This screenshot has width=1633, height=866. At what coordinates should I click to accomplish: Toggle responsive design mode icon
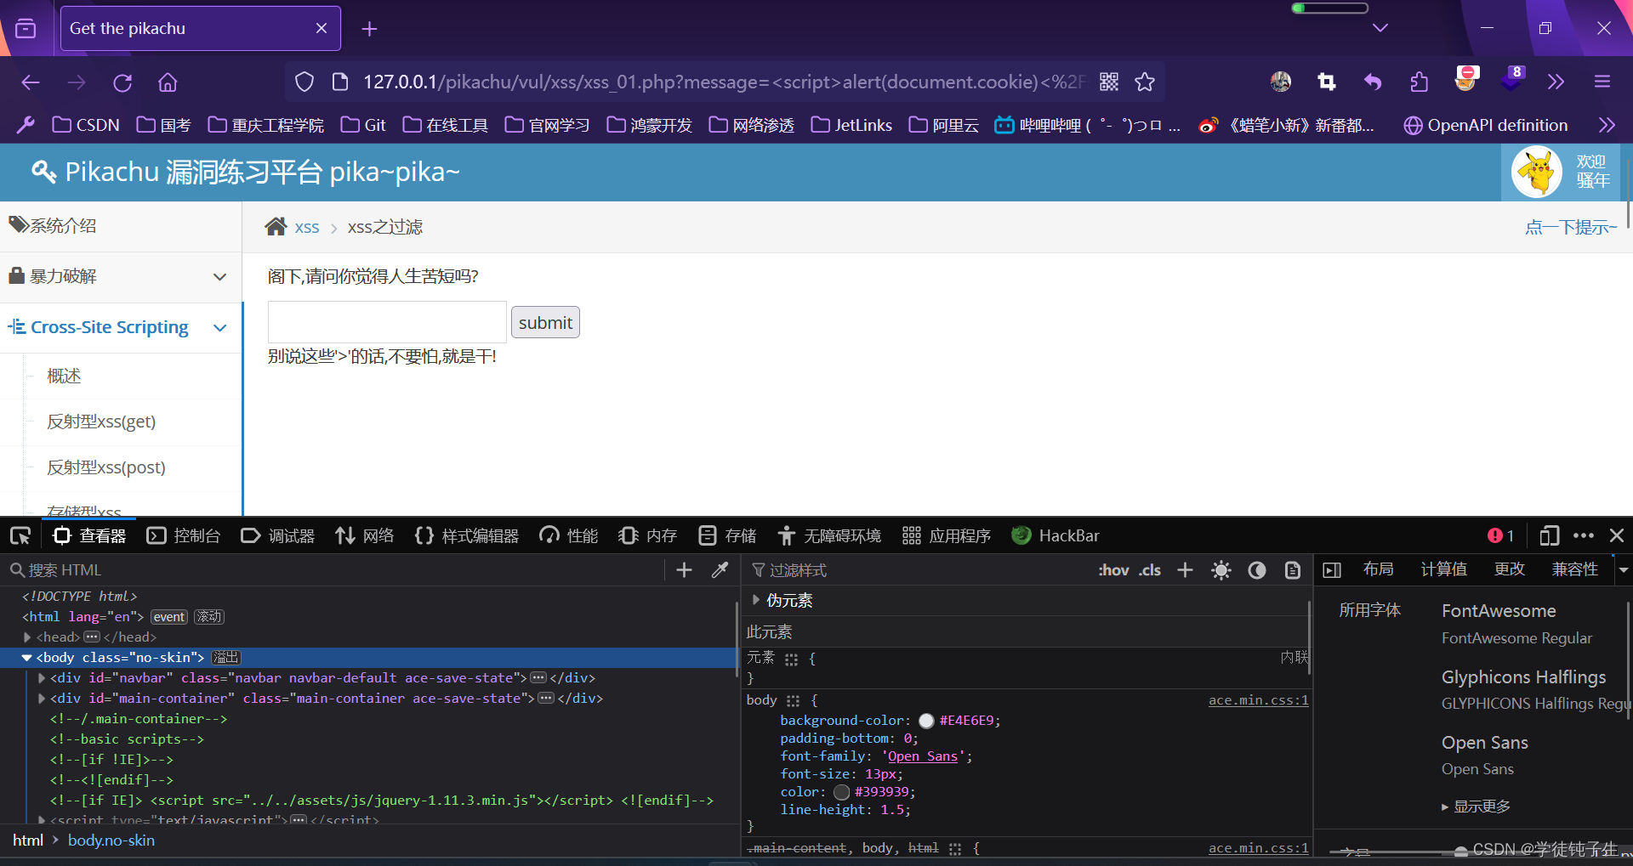[1549, 535]
